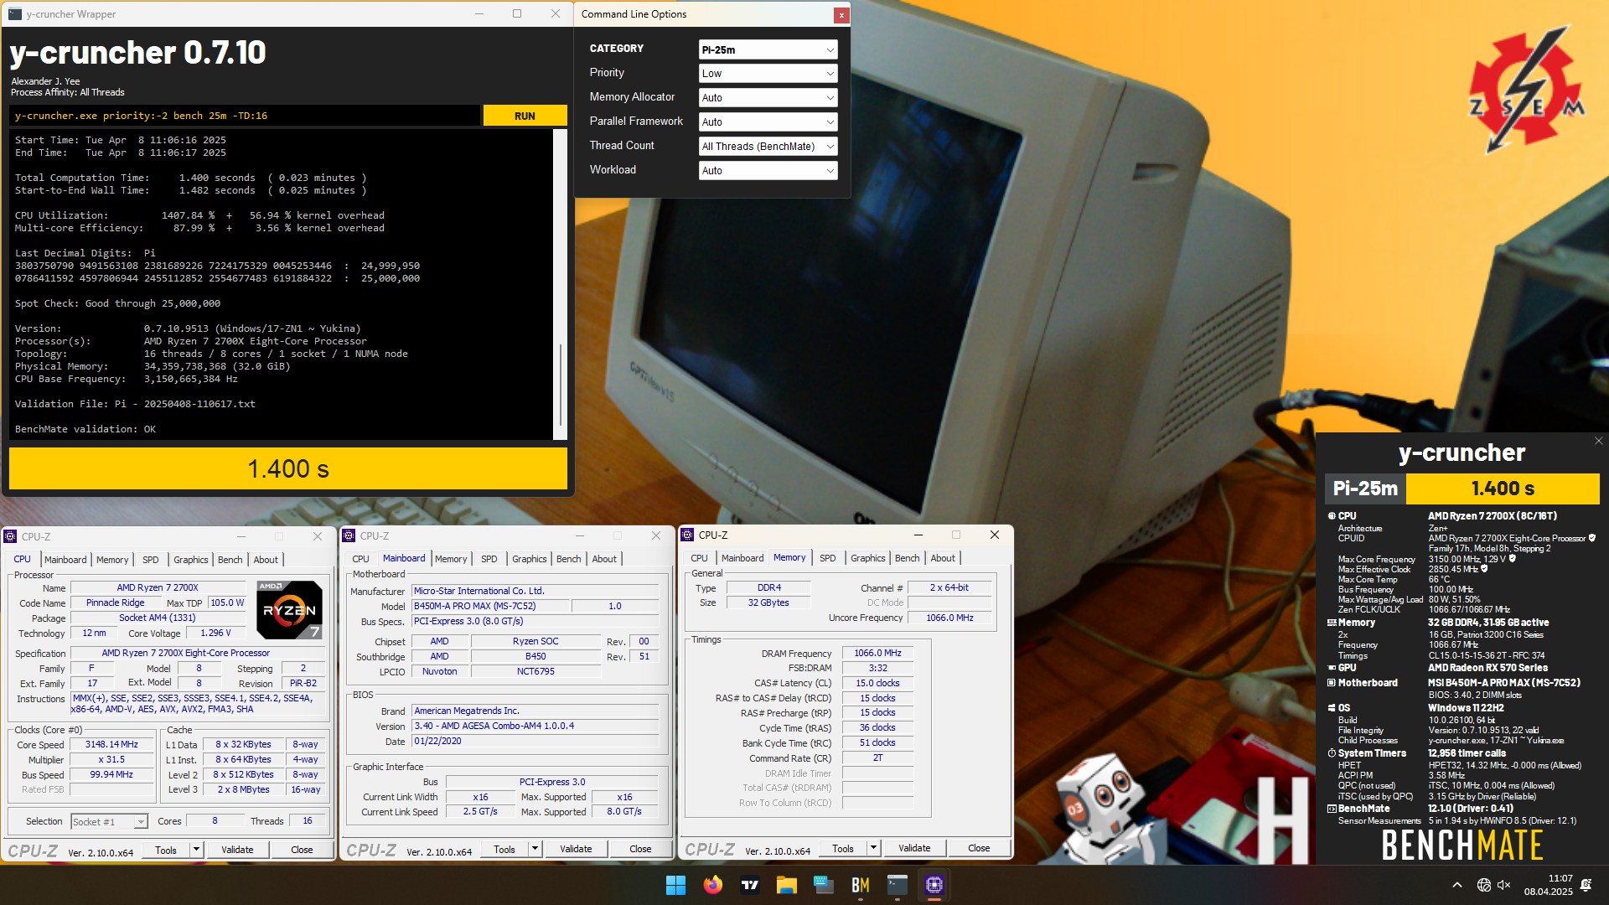Image resolution: width=1609 pixels, height=905 pixels.
Task: Click Validate in the Memory CPU-Z window
Action: pos(914,848)
